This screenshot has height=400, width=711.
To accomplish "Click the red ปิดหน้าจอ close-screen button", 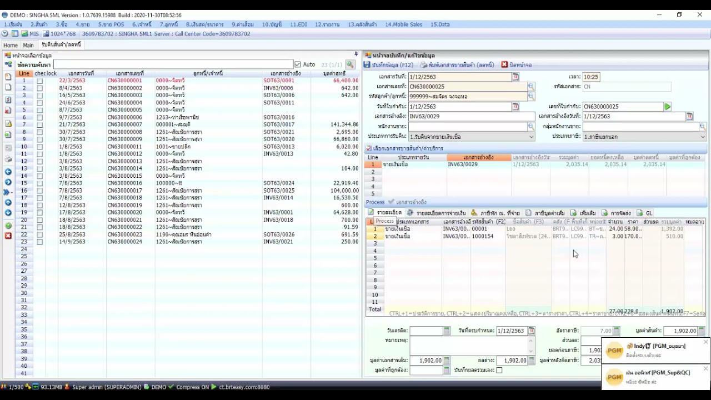I will pos(517,65).
